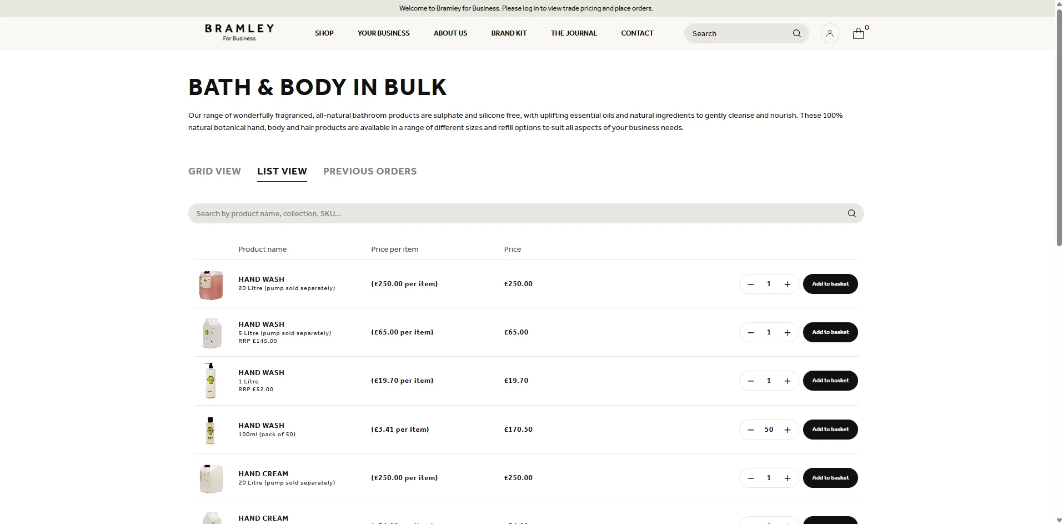
Task: Click the 'Product name' column header
Action: 263,249
